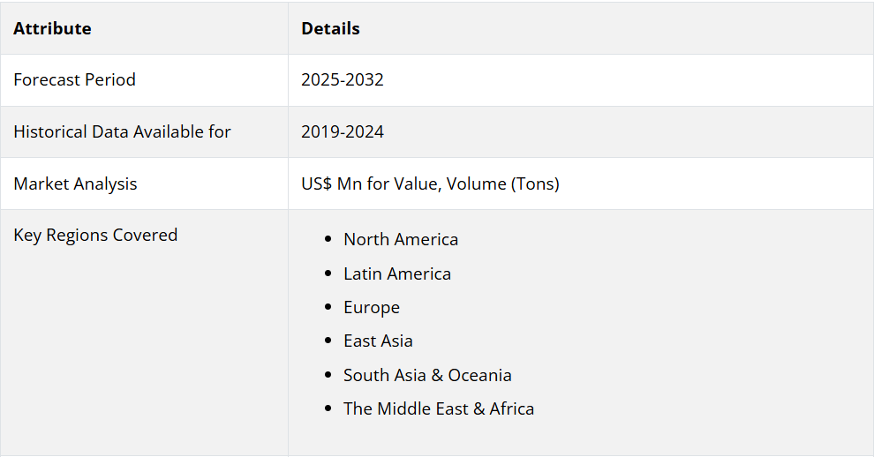Image resolution: width=874 pixels, height=457 pixels.
Task: Click bullet beside Latin America
Action: pyautogui.click(x=328, y=273)
